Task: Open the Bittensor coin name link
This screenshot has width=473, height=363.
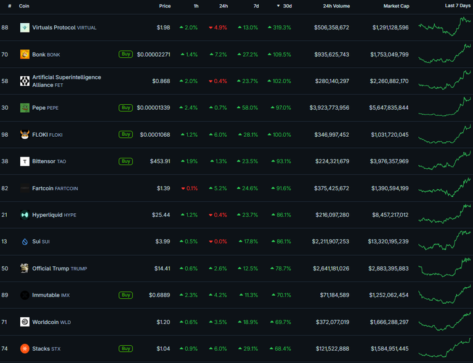Action: pyautogui.click(x=49, y=161)
